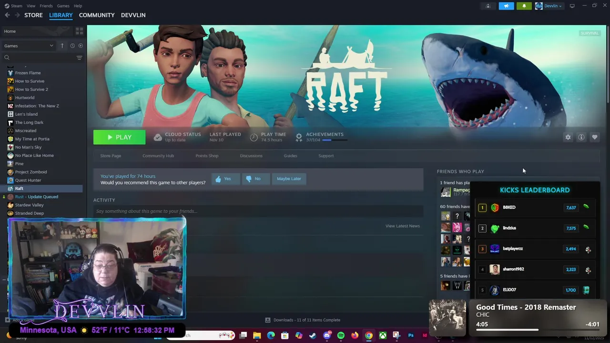610x343 pixels.
Task: Open the LIBRARY tab
Action: (61, 15)
